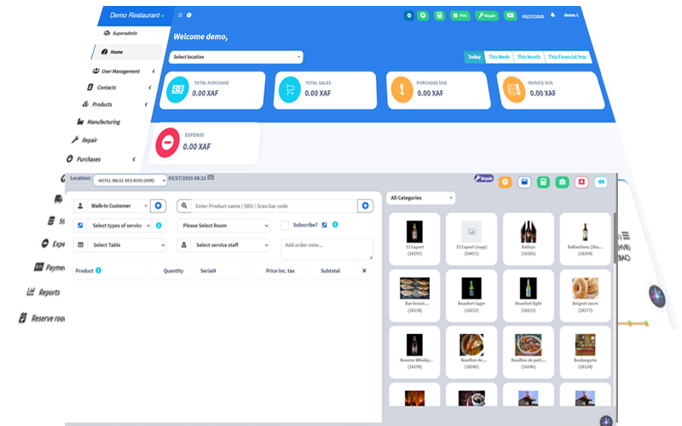Tick the Subscribe checkbox
The image size is (682, 426).
pos(285,226)
